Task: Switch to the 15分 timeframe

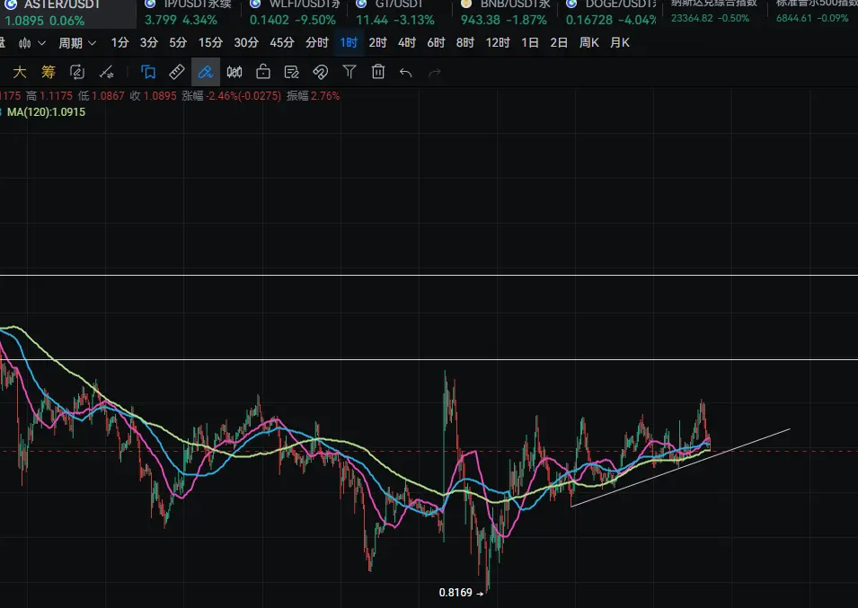Action: click(210, 42)
